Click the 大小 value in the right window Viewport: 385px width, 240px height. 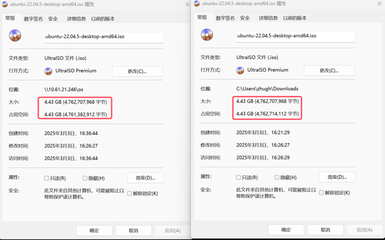click(268, 101)
